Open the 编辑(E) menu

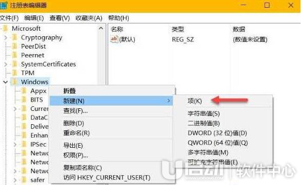pos(34,18)
